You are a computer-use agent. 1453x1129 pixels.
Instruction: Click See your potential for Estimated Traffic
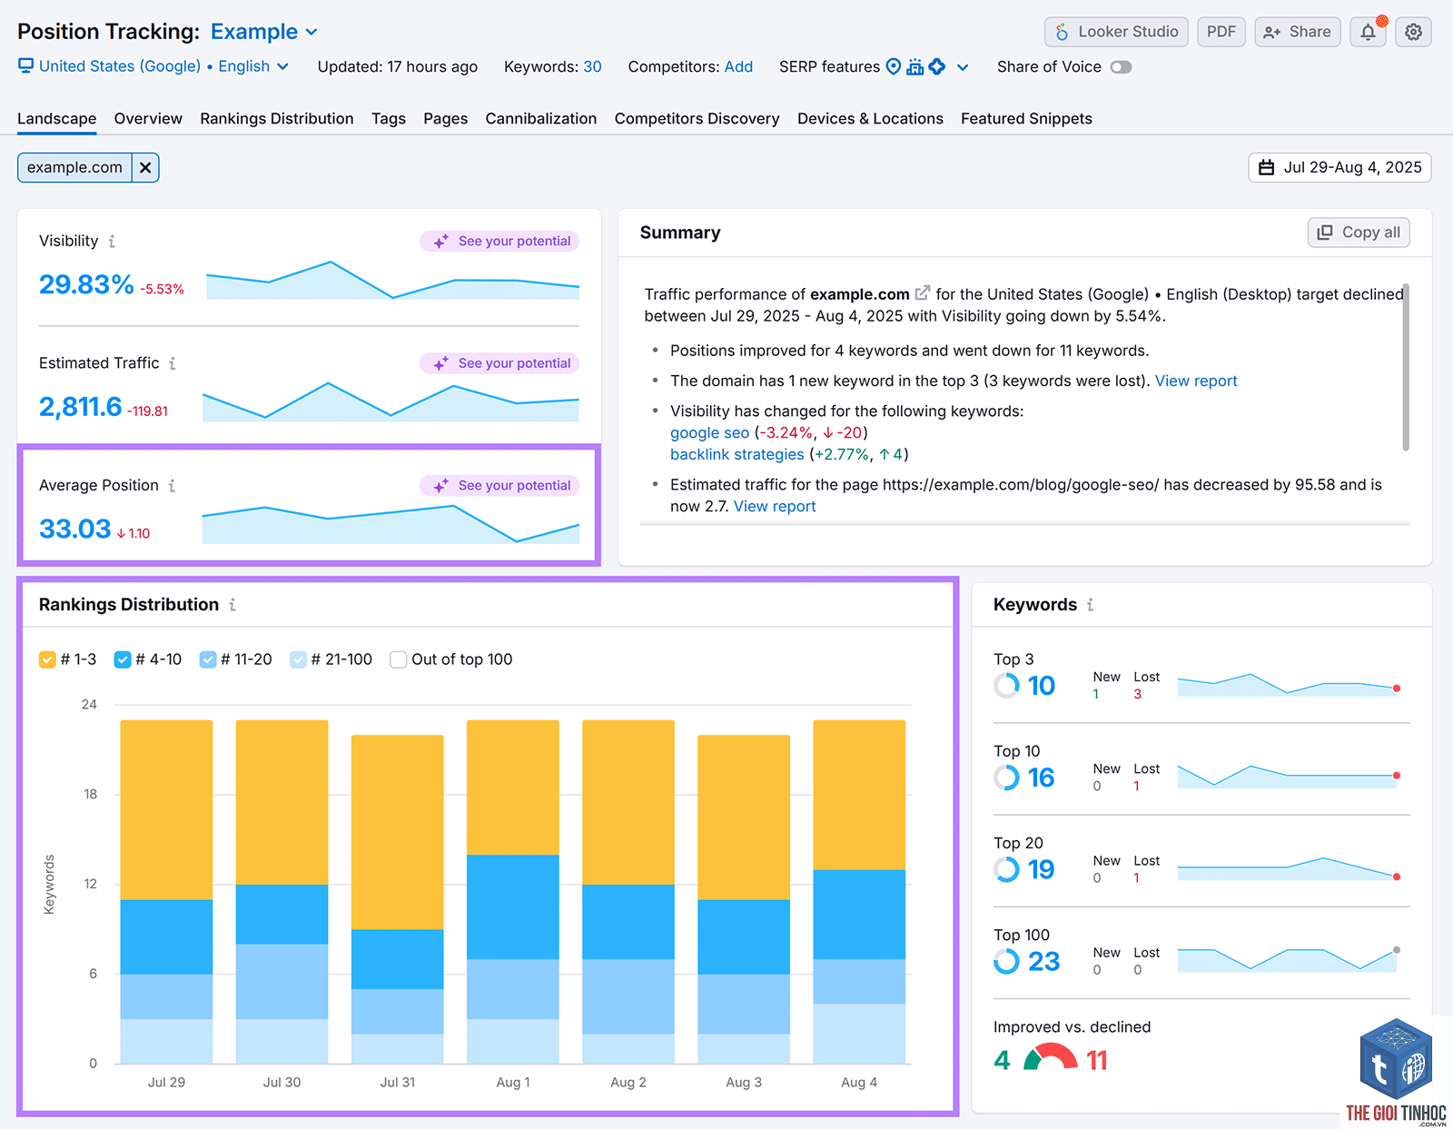(499, 363)
